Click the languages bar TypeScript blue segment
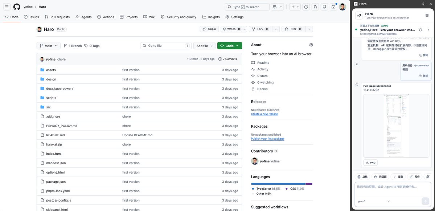The image size is (435, 211). [278, 184]
